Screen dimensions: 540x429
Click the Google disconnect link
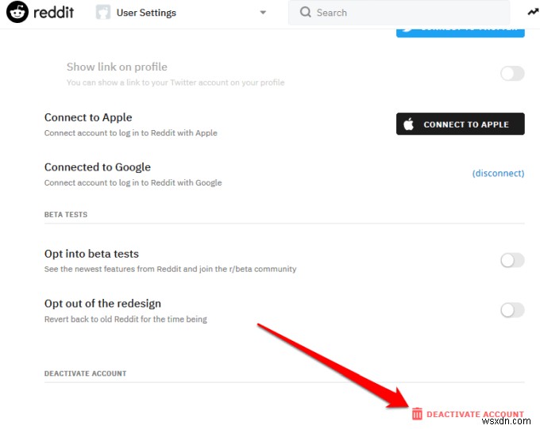[x=498, y=173]
